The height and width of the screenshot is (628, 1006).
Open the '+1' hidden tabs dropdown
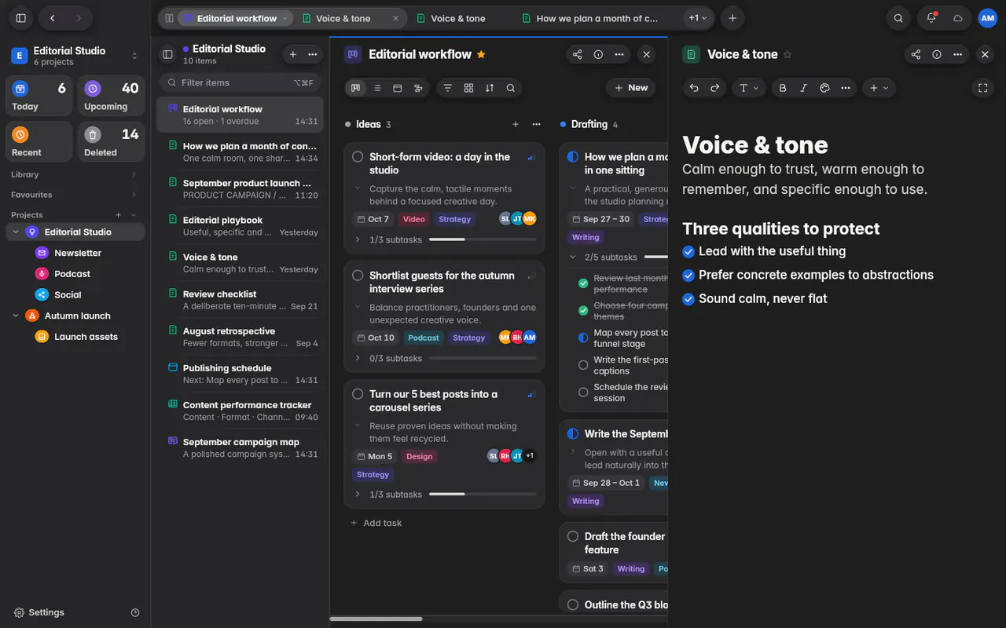[x=698, y=18]
